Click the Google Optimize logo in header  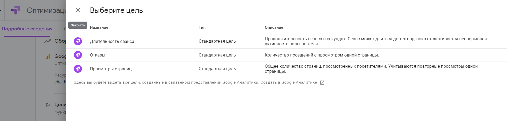tap(16, 10)
